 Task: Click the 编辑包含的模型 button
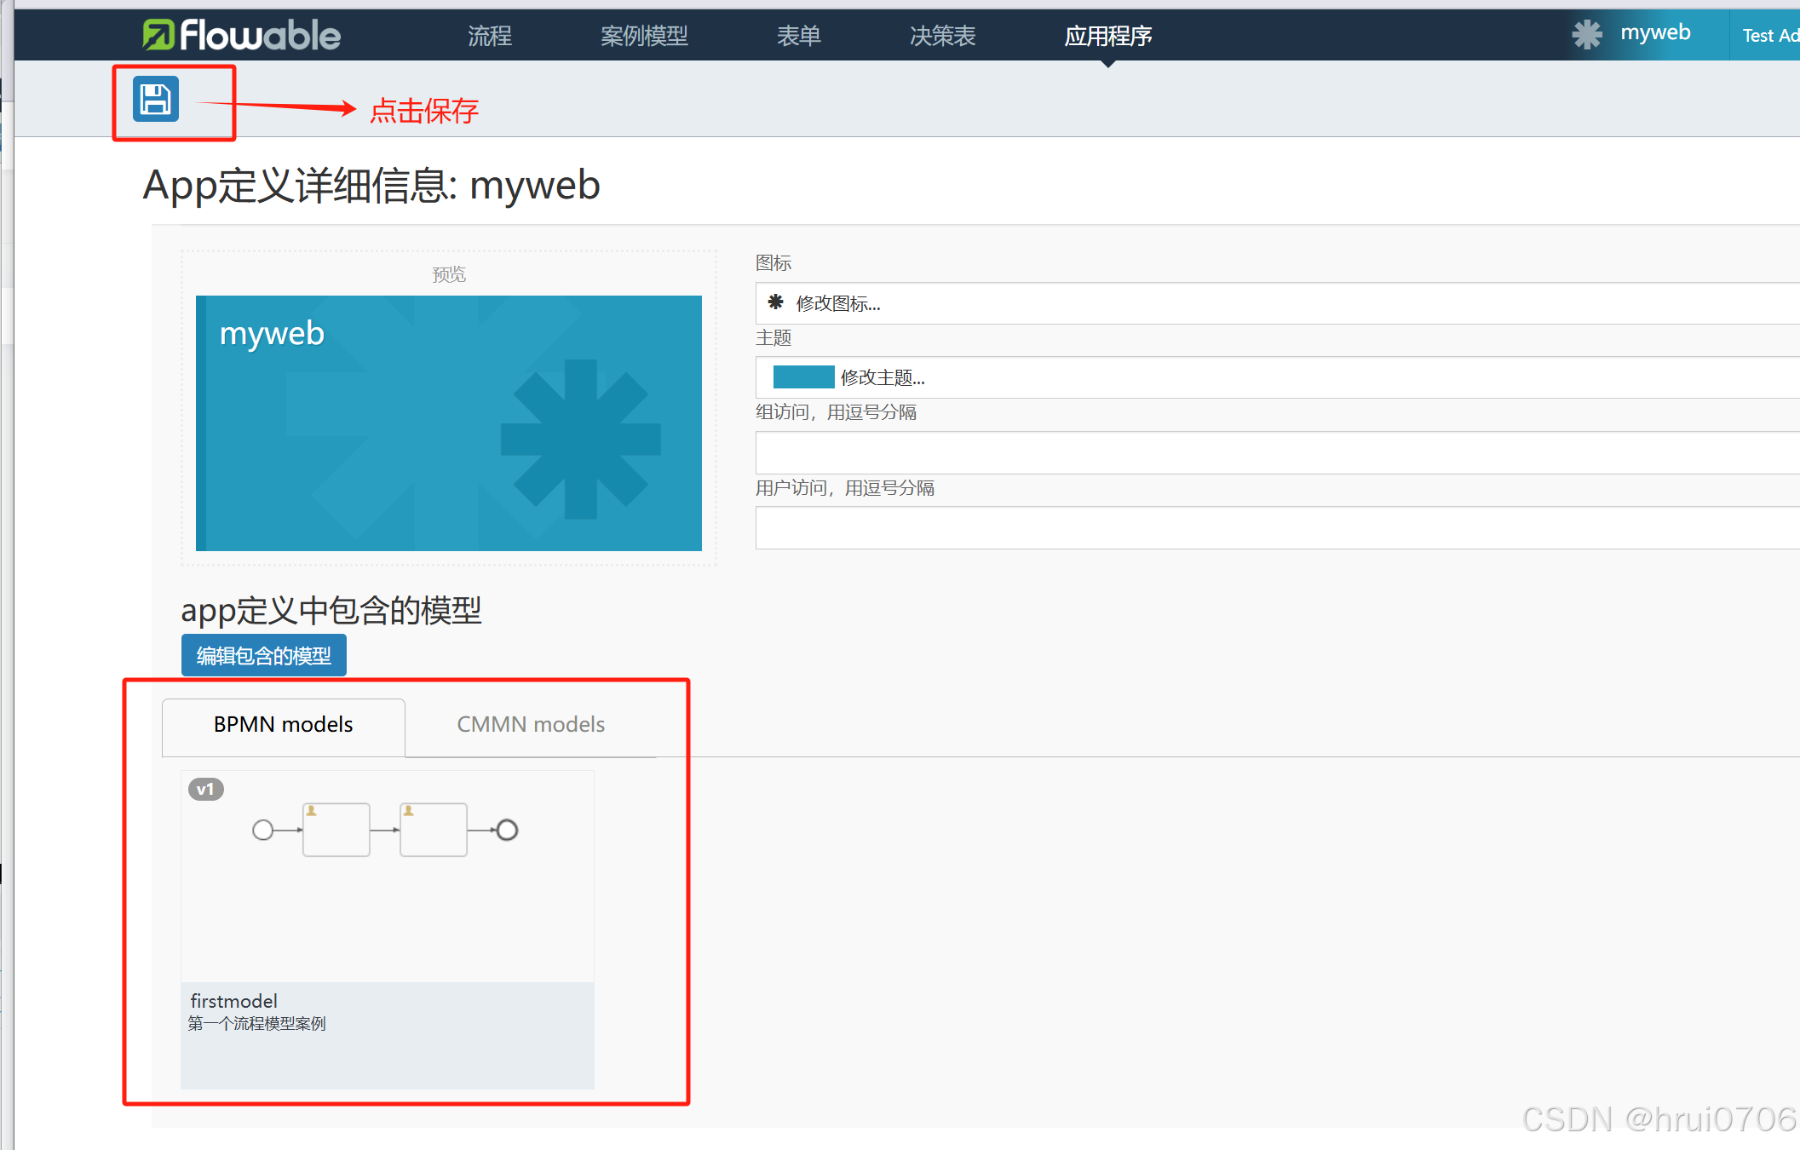(263, 655)
